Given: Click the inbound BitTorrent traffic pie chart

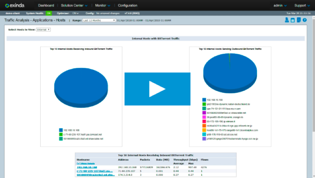Looking at the screenshot, I should 81,85.
